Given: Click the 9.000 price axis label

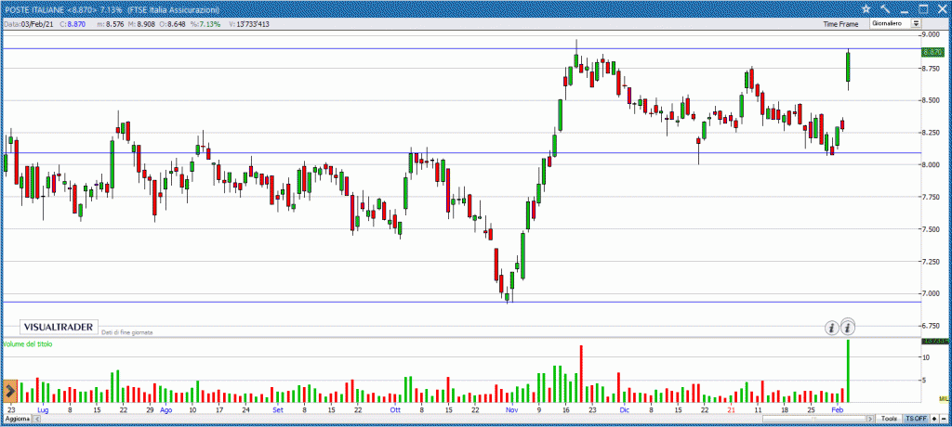Looking at the screenshot, I should pos(932,35).
